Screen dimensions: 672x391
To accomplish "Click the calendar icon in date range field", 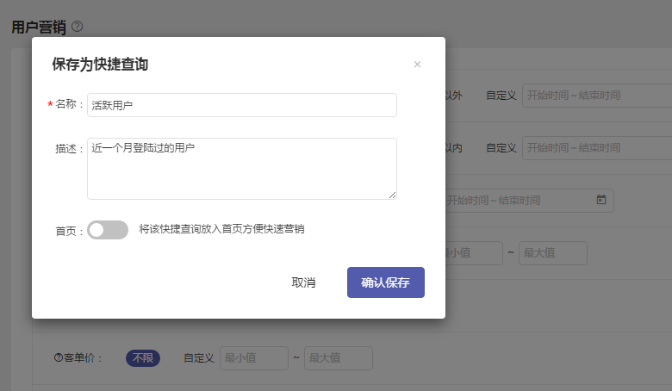I will point(601,200).
